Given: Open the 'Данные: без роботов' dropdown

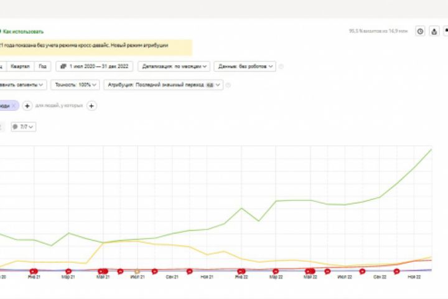Looking at the screenshot, I should [x=245, y=67].
